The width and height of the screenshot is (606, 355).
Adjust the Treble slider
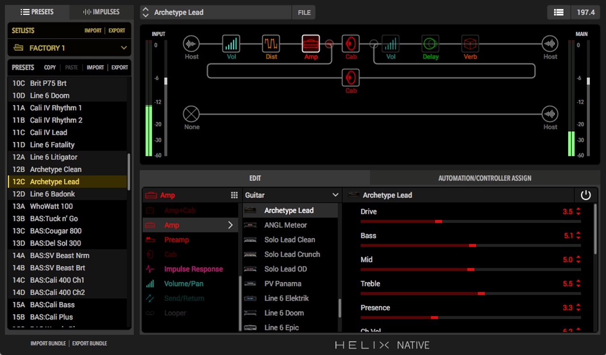(x=471, y=293)
